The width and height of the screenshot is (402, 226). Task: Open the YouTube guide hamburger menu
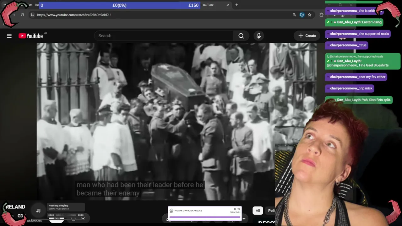9,36
